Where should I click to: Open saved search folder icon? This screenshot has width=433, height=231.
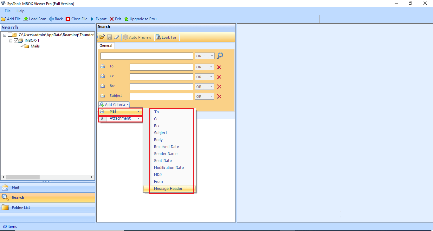(102, 37)
